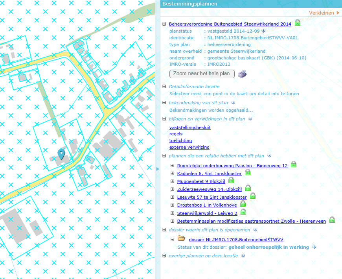Image resolution: width=342 pixels, height=279 pixels.
Task: Click lock icon beside Ruimtelijke onderbouwing Paasloo
Action: [x=294, y=164]
